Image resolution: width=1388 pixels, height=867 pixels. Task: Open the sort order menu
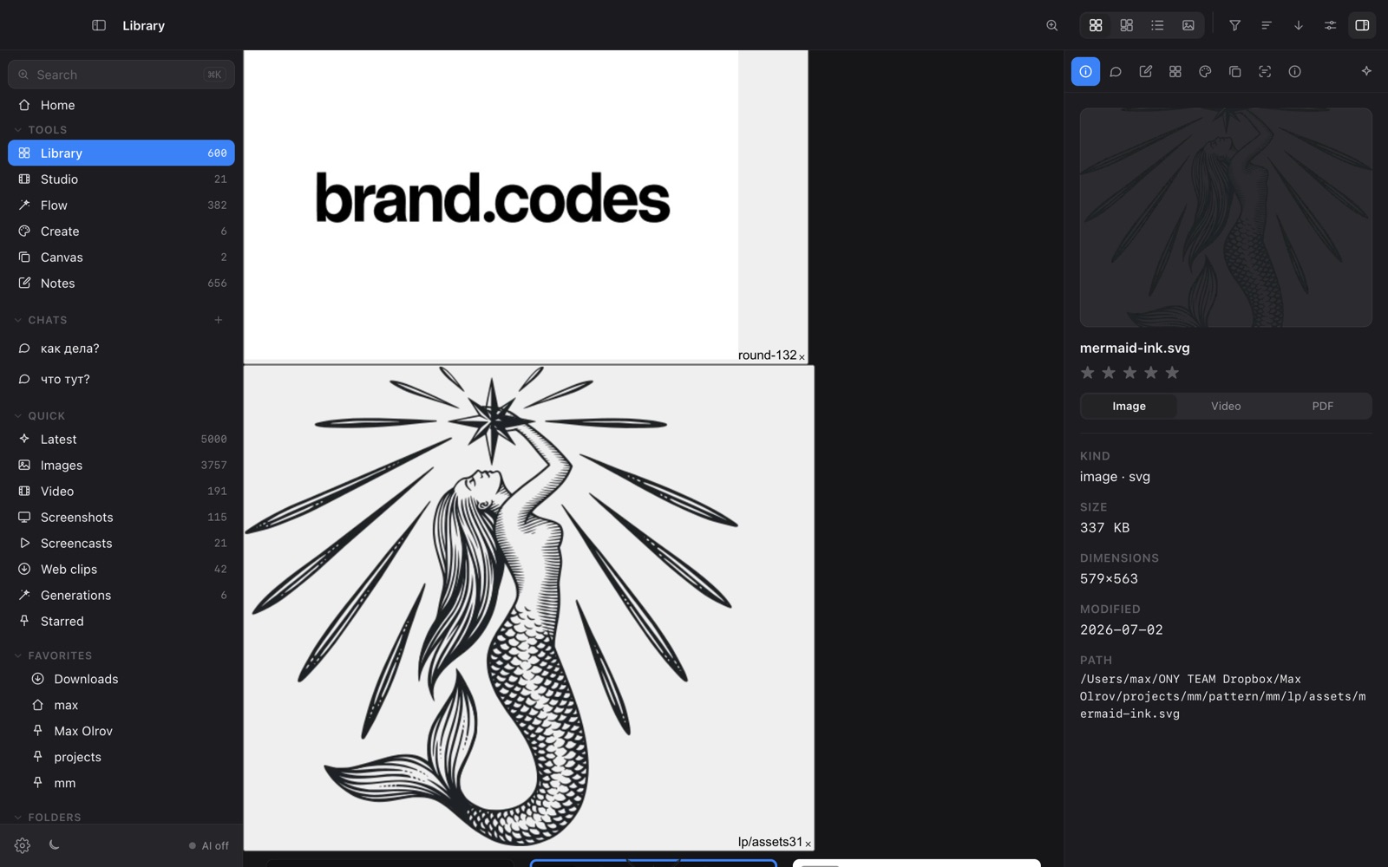click(x=1267, y=25)
